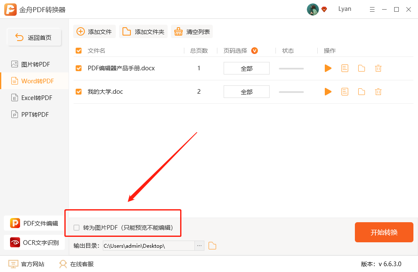
Task: Click the 文件名 column header
Action: (97, 51)
